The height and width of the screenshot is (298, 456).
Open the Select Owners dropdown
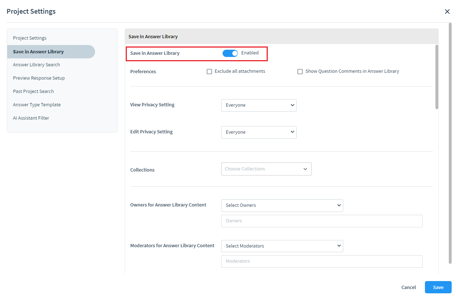coord(282,205)
